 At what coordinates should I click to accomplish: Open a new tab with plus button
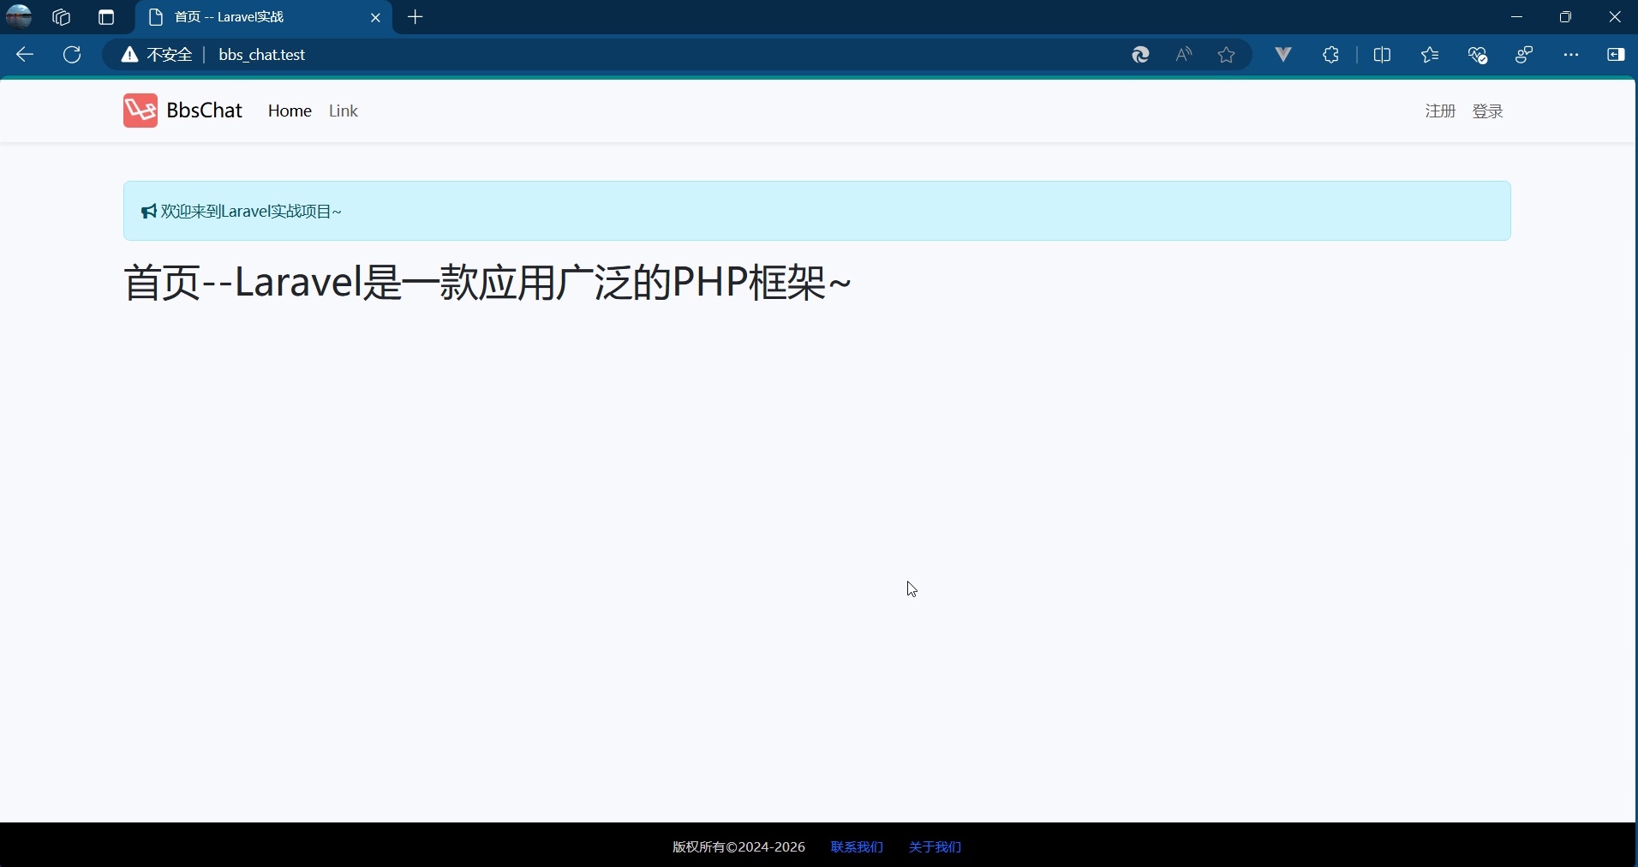pyautogui.click(x=415, y=17)
